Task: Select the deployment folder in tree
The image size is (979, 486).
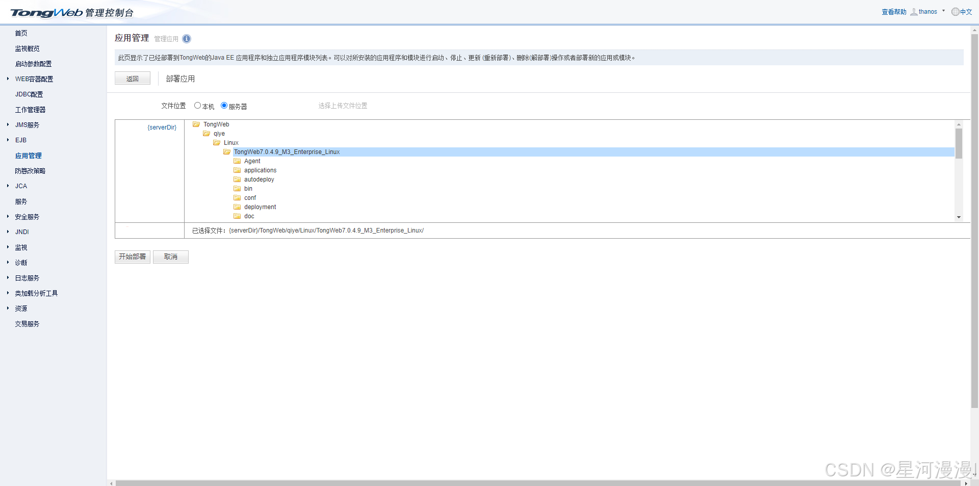Action: [x=260, y=207]
